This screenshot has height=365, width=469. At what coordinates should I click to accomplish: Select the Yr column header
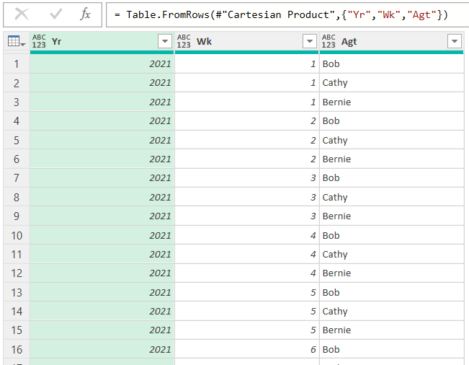click(102, 41)
